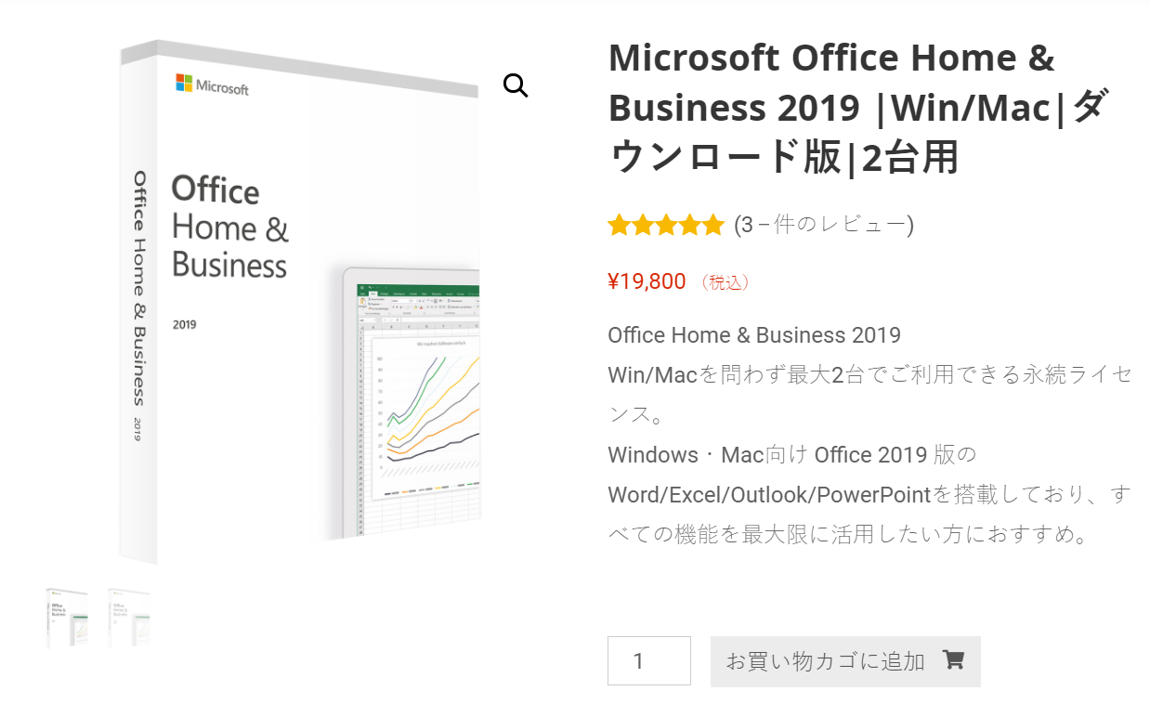Screen dimensions: 1150x717
Task: Select the second product thumbnail below the image
Action: [129, 618]
